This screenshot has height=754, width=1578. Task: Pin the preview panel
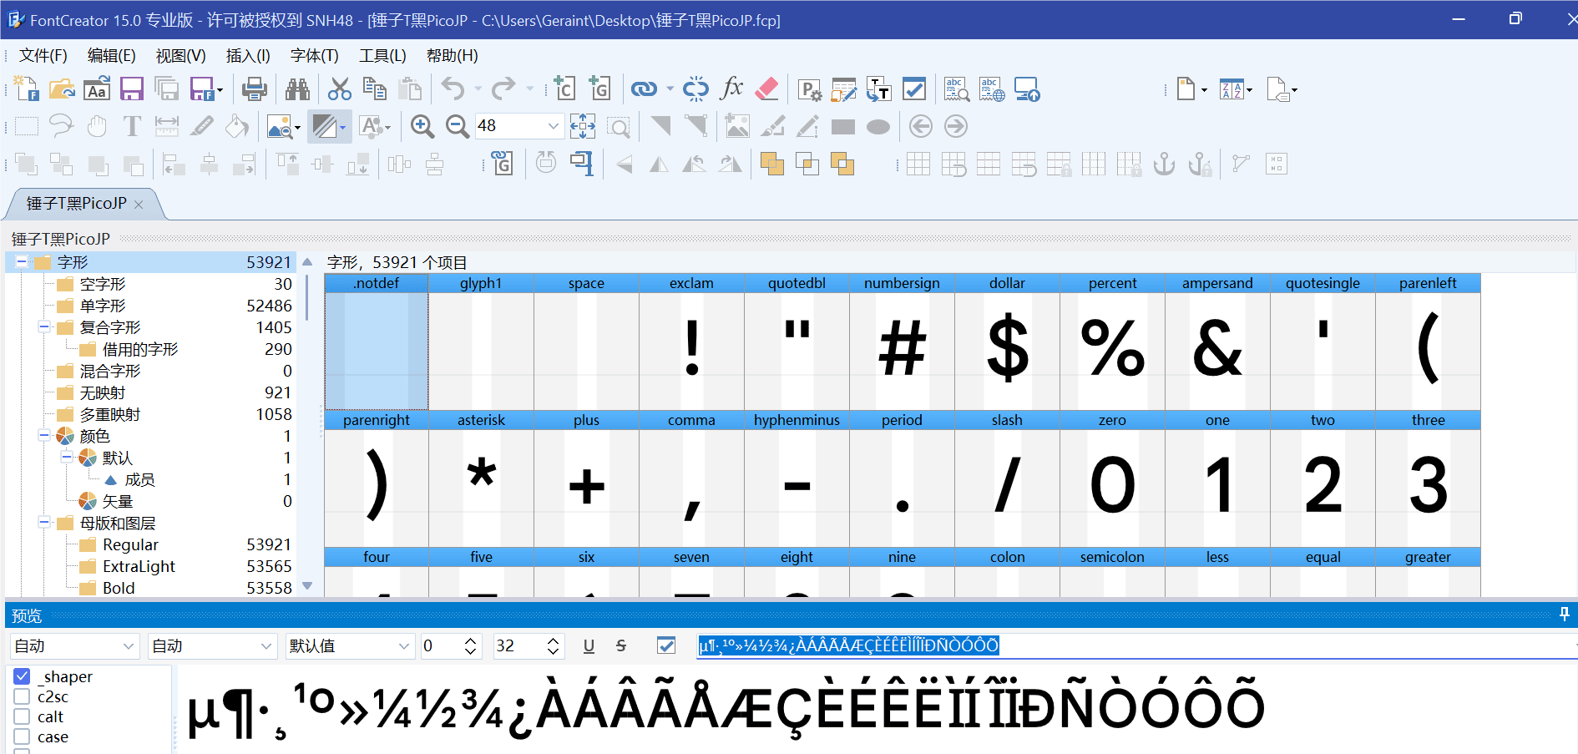(x=1565, y=615)
